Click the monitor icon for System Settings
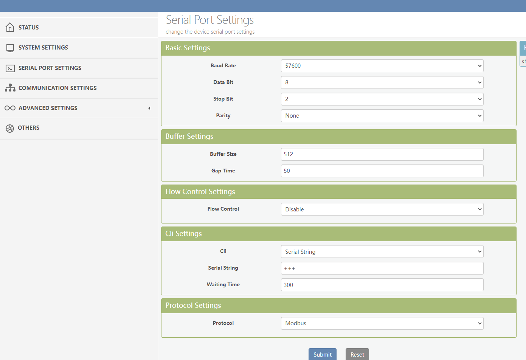This screenshot has width=526, height=360. pos(10,48)
